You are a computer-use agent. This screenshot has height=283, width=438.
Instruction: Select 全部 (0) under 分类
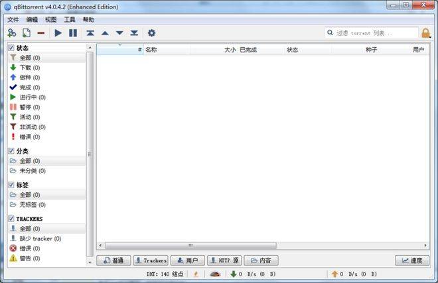[x=46, y=161]
